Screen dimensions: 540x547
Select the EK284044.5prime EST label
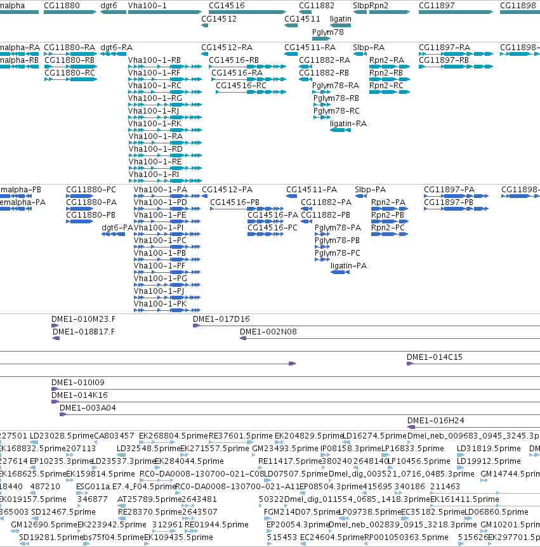(190, 461)
